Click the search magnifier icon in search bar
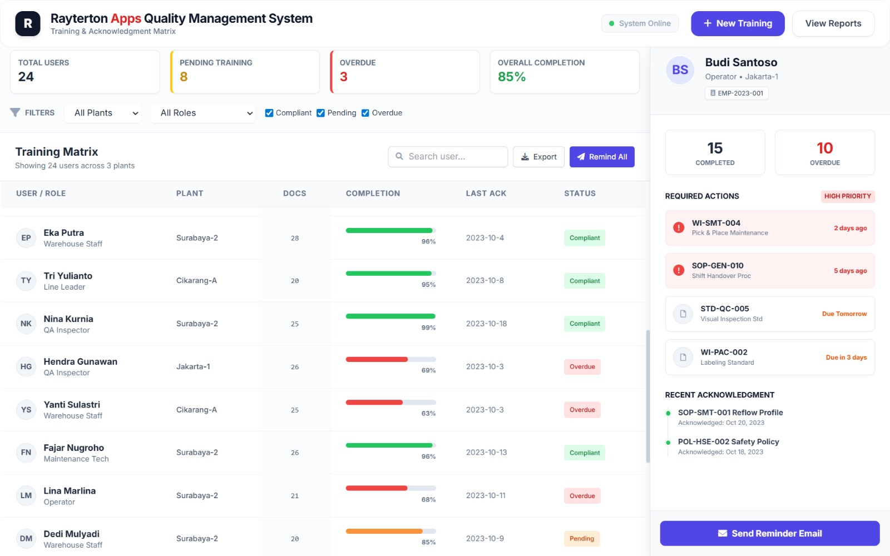The image size is (890, 556). pos(400,157)
